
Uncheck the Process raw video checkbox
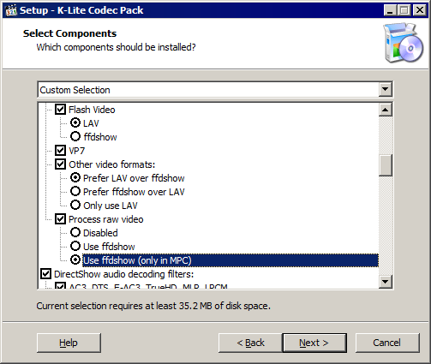[x=60, y=219]
